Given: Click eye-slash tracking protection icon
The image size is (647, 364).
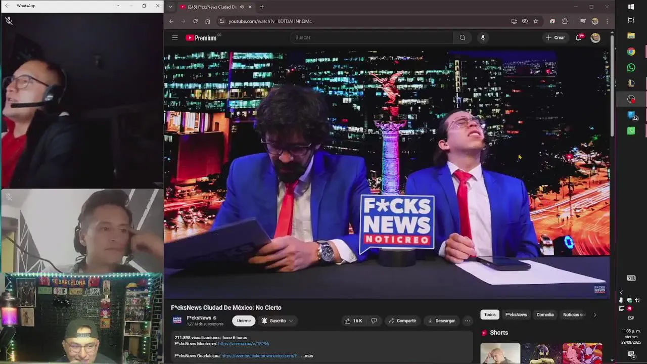Looking at the screenshot, I should (x=525, y=21).
